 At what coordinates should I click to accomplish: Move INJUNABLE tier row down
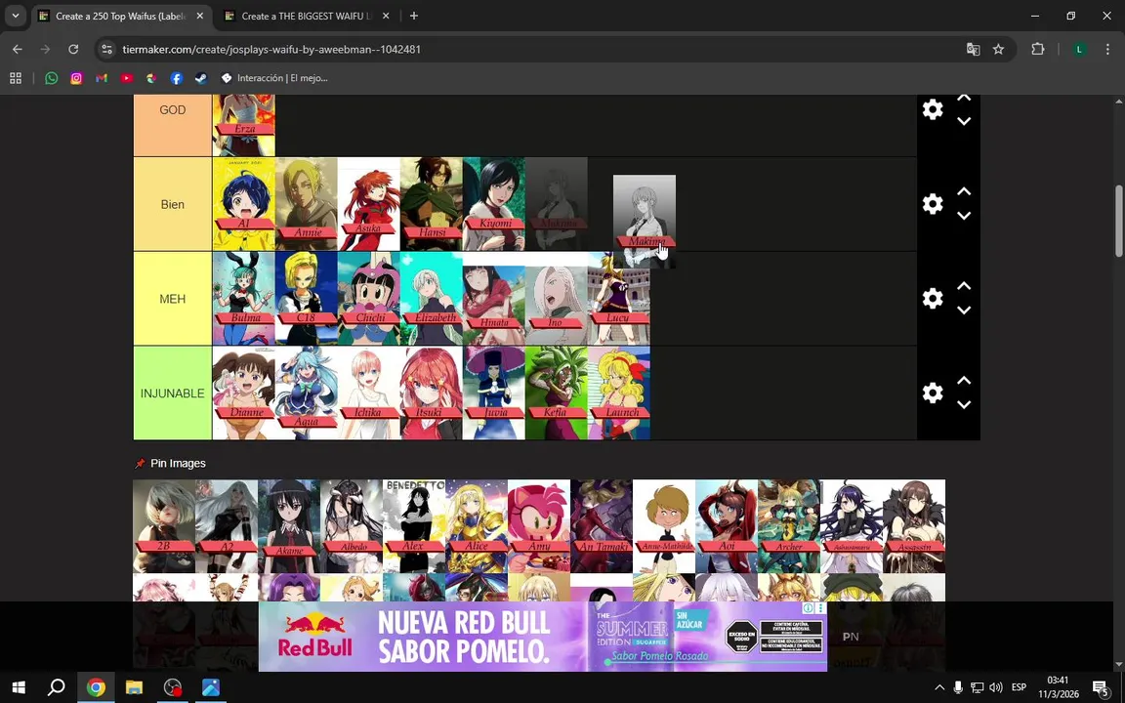(964, 404)
